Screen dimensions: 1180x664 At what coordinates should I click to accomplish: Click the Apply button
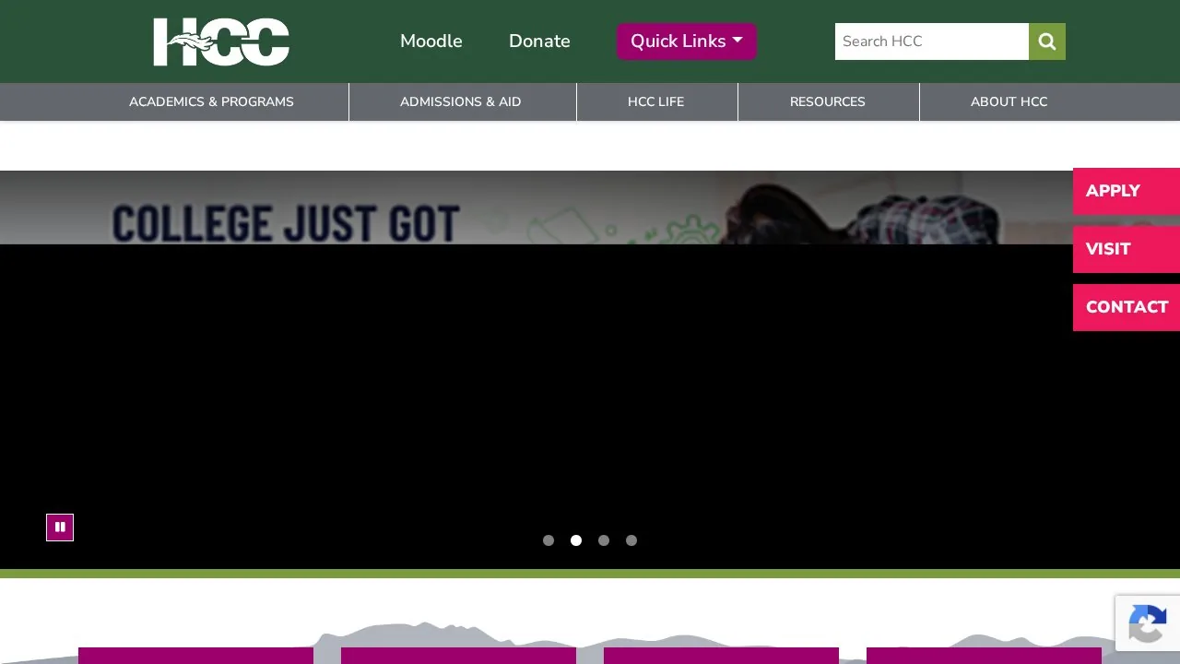[1127, 191]
